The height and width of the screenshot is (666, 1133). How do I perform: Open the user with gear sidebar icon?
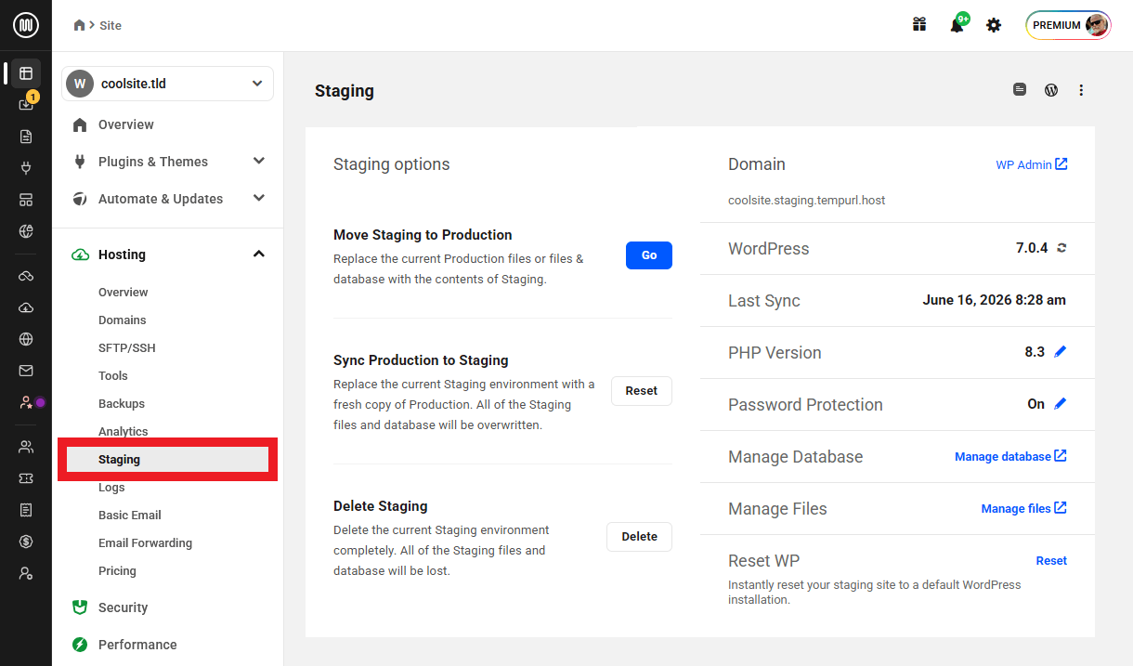[26, 573]
